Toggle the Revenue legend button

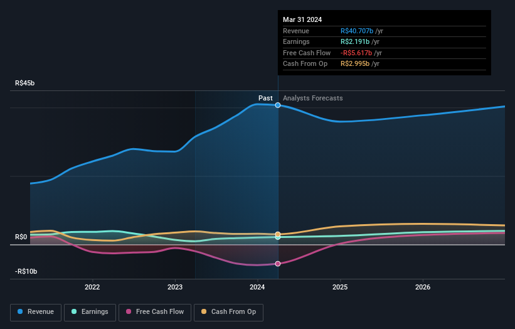point(36,312)
